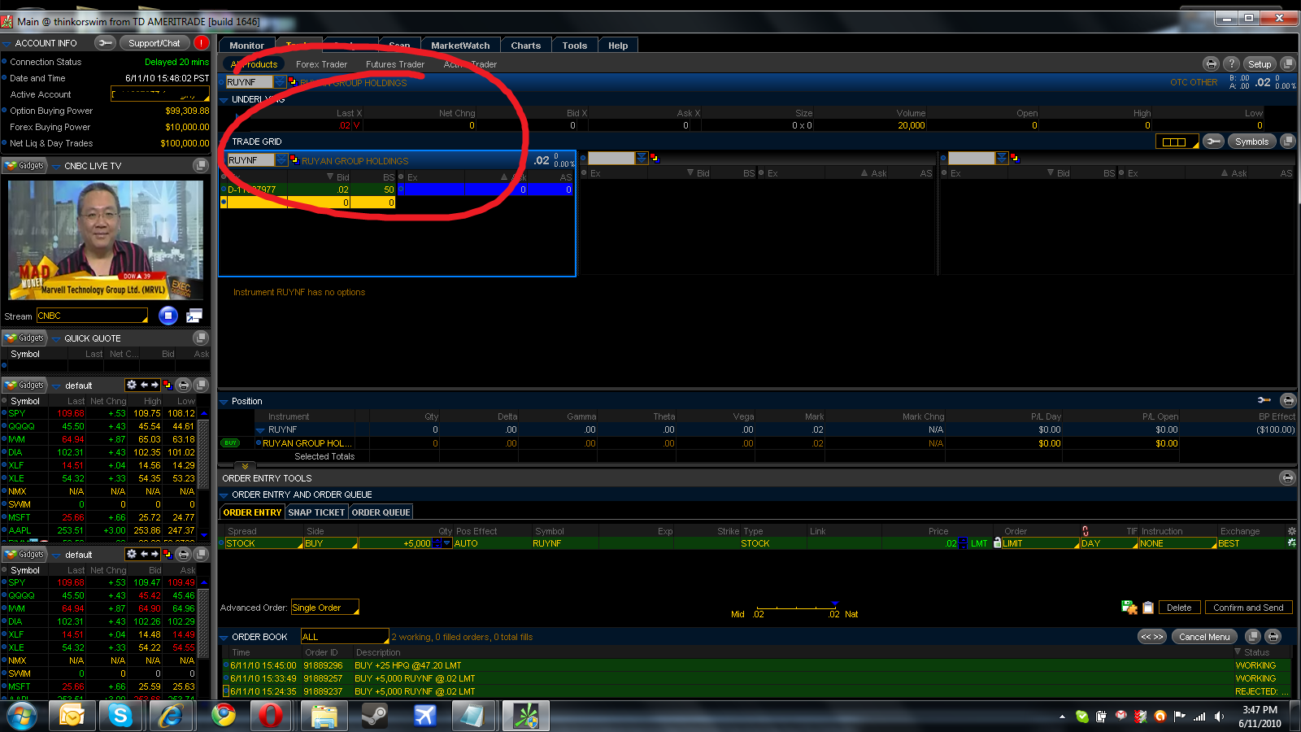Open the Side BUY dropdown
1301x732 pixels.
pos(331,543)
